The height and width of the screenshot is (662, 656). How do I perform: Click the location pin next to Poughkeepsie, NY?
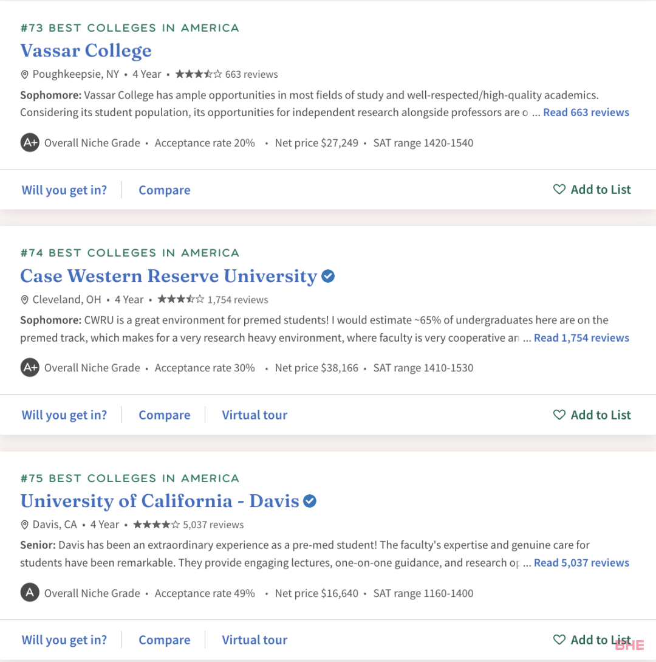coord(24,75)
